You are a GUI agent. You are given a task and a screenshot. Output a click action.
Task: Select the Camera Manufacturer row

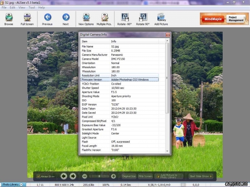click(120, 55)
